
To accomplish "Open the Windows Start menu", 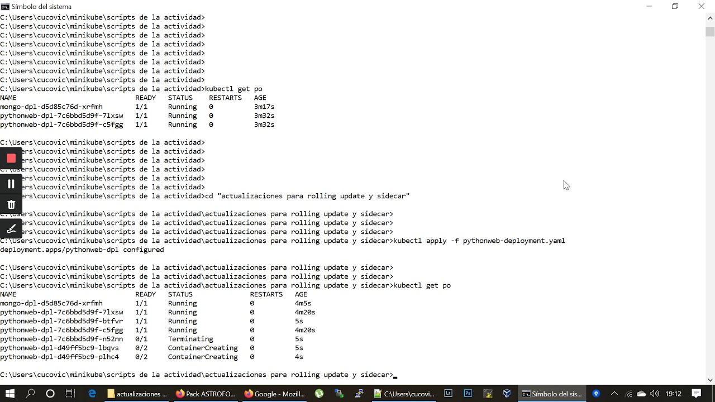I will pyautogui.click(x=10, y=394).
